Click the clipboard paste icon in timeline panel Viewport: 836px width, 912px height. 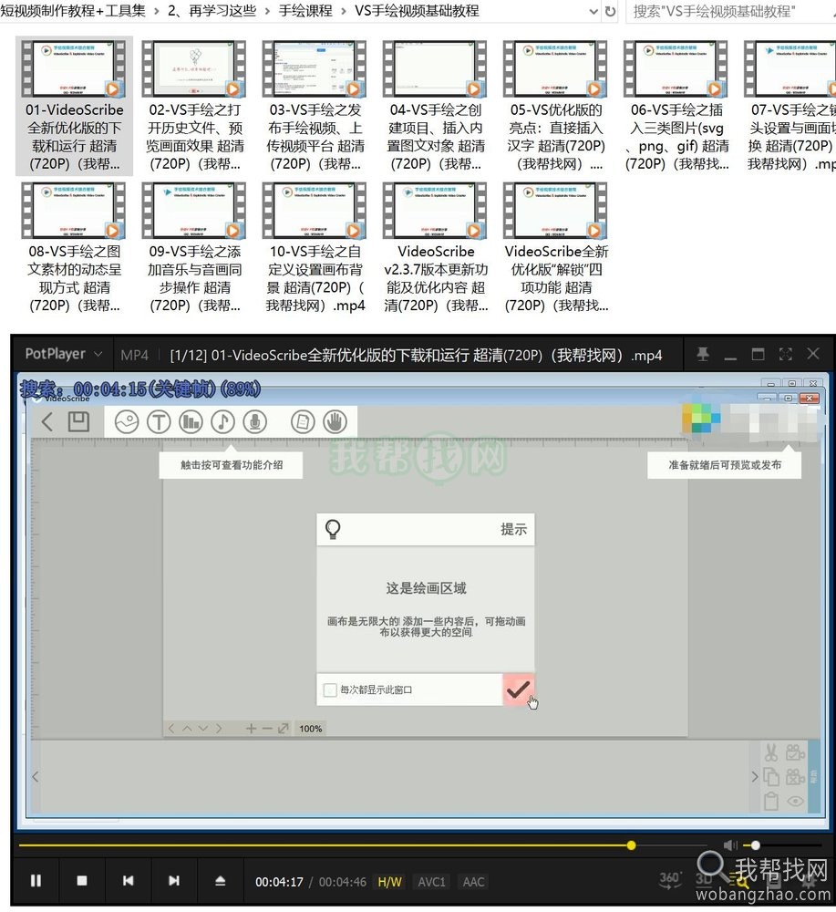771,801
